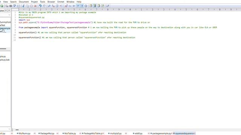Open the Tools menu
Screen dimensions: 241x135
[x=43, y=1]
